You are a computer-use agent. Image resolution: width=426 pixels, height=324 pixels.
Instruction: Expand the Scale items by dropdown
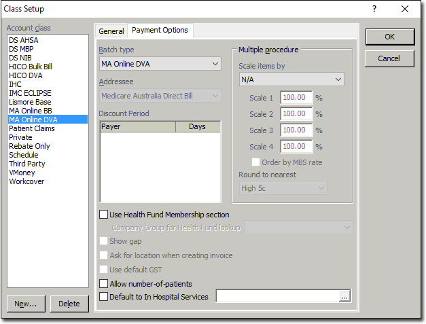pos(291,80)
